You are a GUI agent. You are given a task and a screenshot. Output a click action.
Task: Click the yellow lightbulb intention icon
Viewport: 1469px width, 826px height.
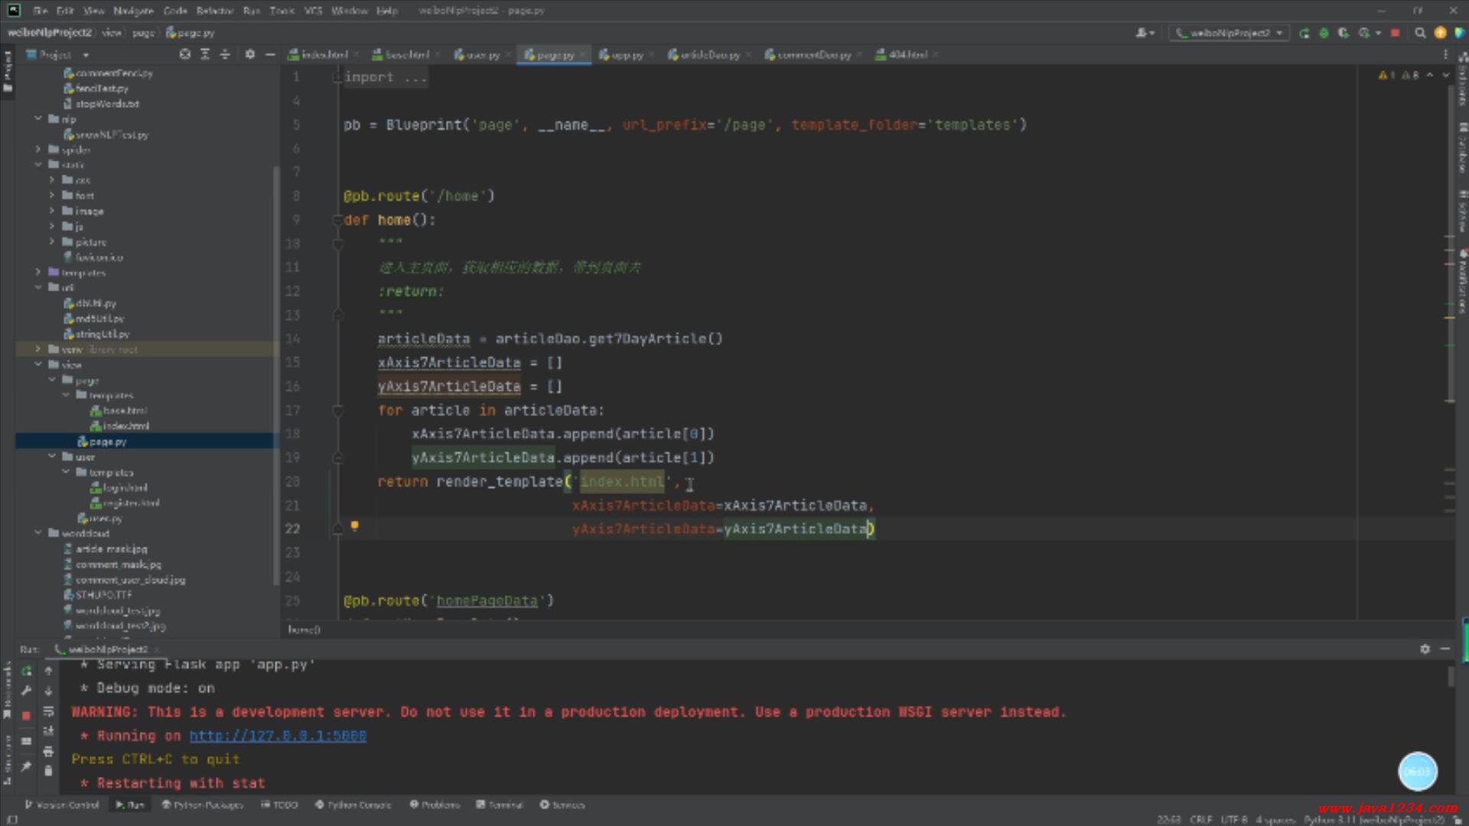354,525
